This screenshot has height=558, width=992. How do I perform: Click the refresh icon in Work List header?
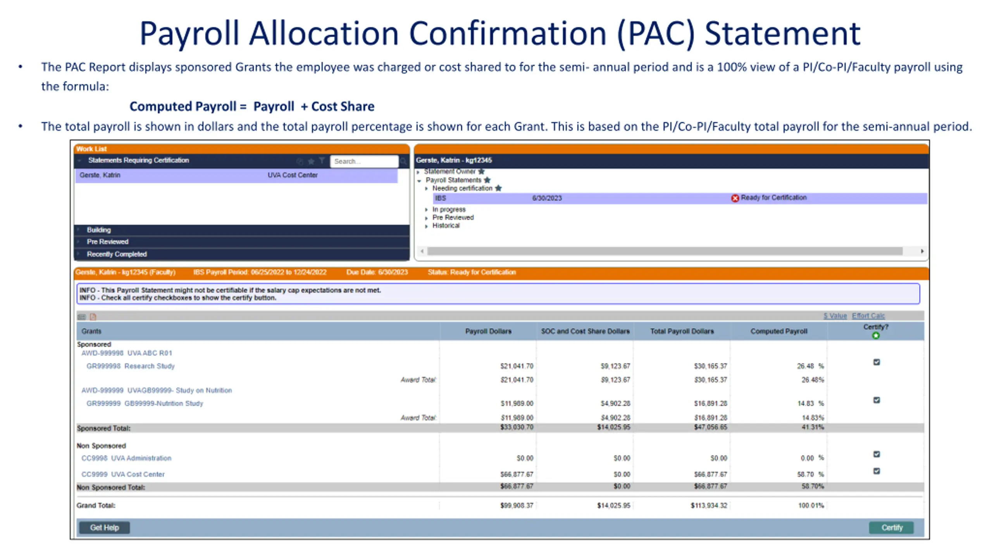click(x=299, y=161)
